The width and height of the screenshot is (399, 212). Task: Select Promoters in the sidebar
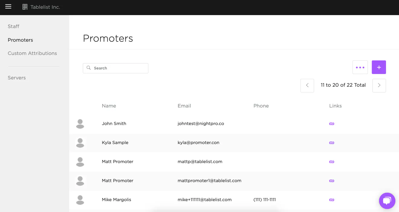(x=20, y=40)
